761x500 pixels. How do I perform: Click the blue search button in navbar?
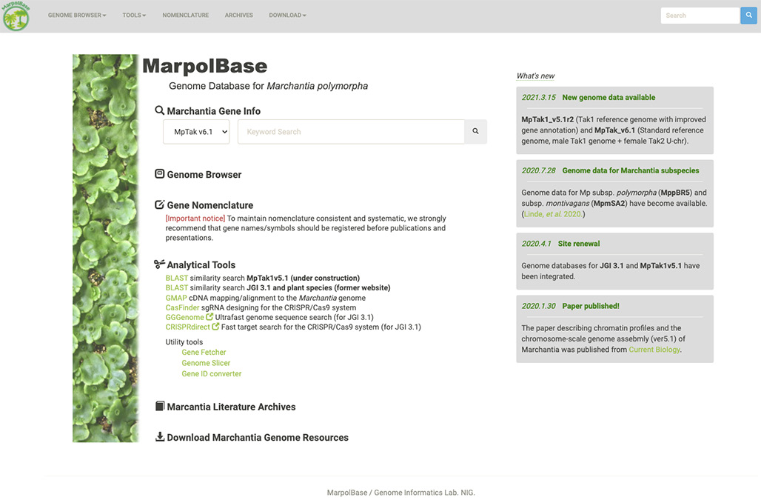[749, 16]
